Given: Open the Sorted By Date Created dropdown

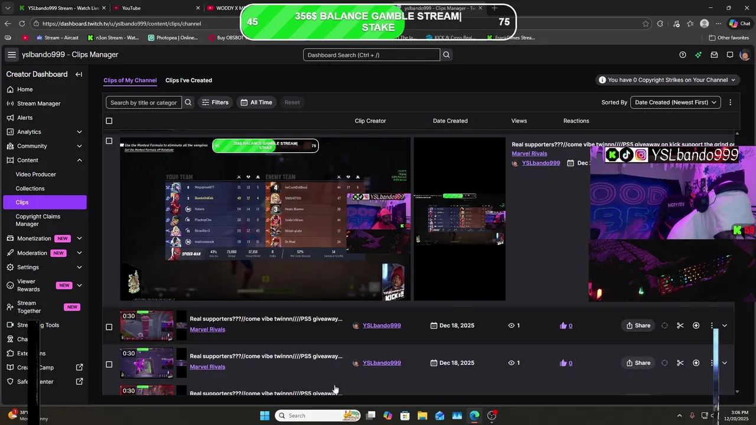Looking at the screenshot, I should click(x=676, y=102).
